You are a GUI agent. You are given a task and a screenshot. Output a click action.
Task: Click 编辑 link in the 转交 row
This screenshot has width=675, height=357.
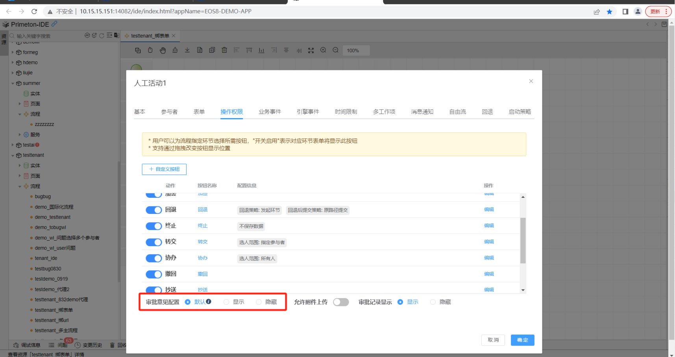point(489,242)
